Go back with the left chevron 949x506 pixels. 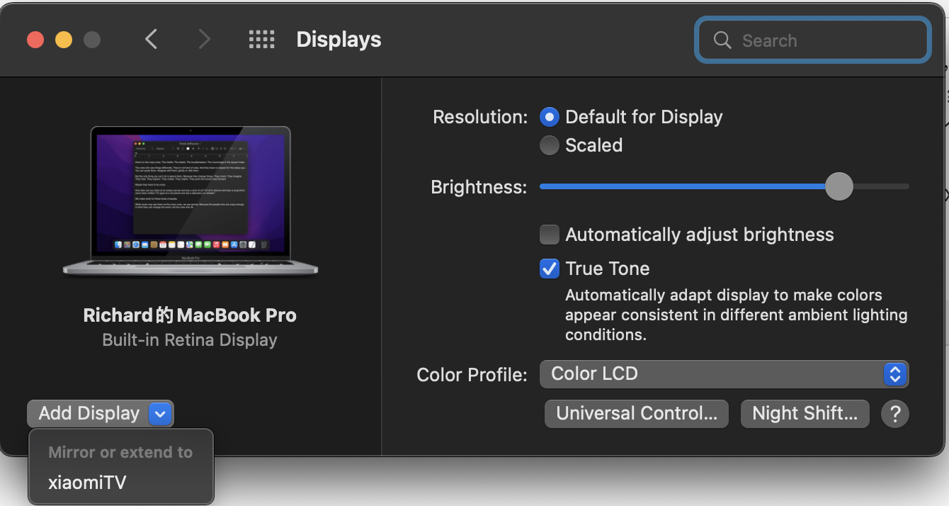[151, 40]
